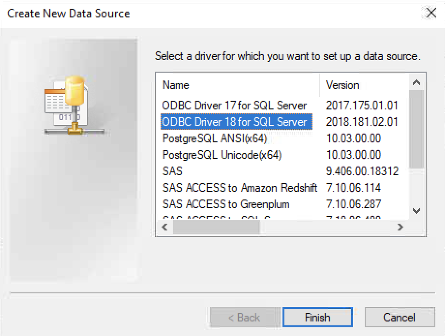Screen dimensions: 445x336
Task: Sort by the Name column header
Action: [x=238, y=85]
